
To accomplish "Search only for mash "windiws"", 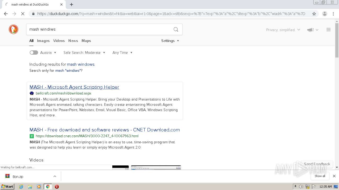I will click(x=68, y=71).
